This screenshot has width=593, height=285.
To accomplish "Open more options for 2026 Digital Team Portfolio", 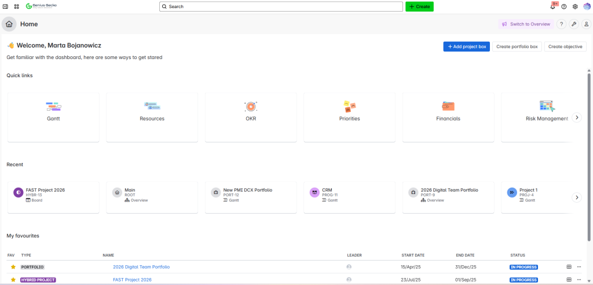I will (x=579, y=267).
